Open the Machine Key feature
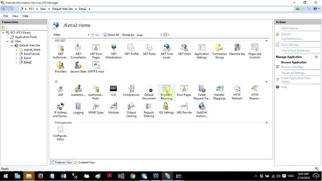The width and height of the screenshot is (322, 181). coord(237,50)
